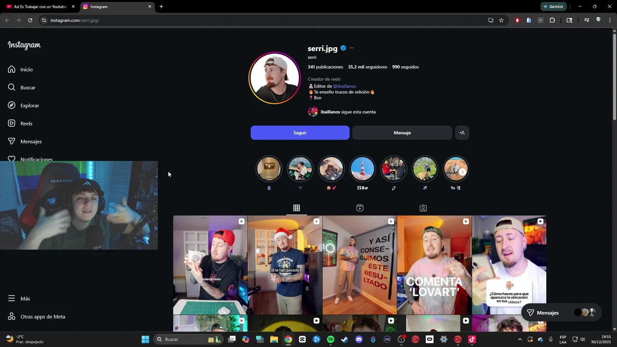Open floating Mensajes chat button
Screen dimensions: 617x347
click(562, 313)
